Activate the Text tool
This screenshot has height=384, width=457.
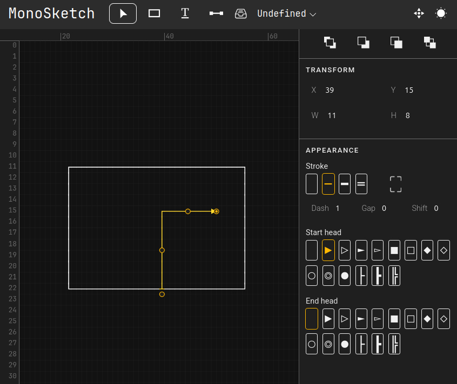tap(185, 13)
